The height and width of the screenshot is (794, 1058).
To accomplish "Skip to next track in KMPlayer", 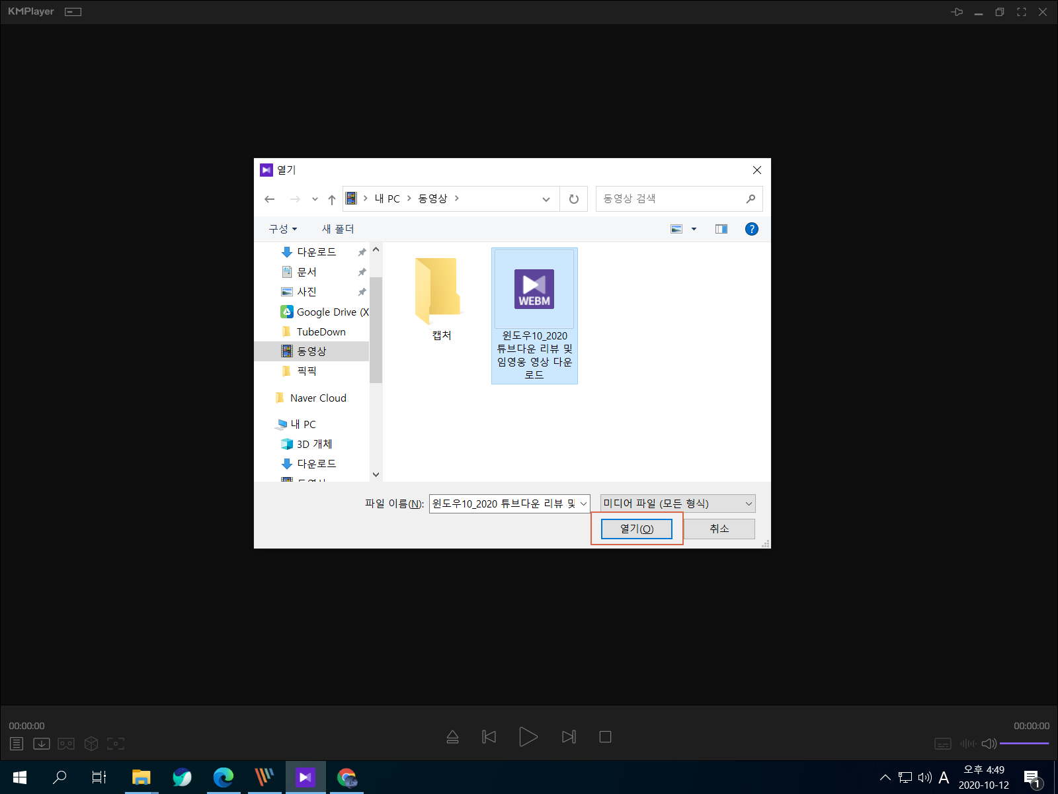I will pos(569,736).
